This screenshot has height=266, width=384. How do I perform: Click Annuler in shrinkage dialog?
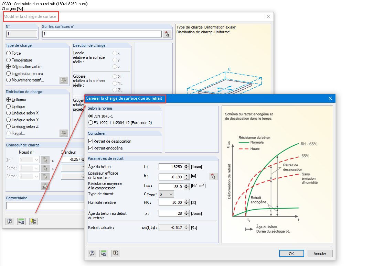pos(320,254)
